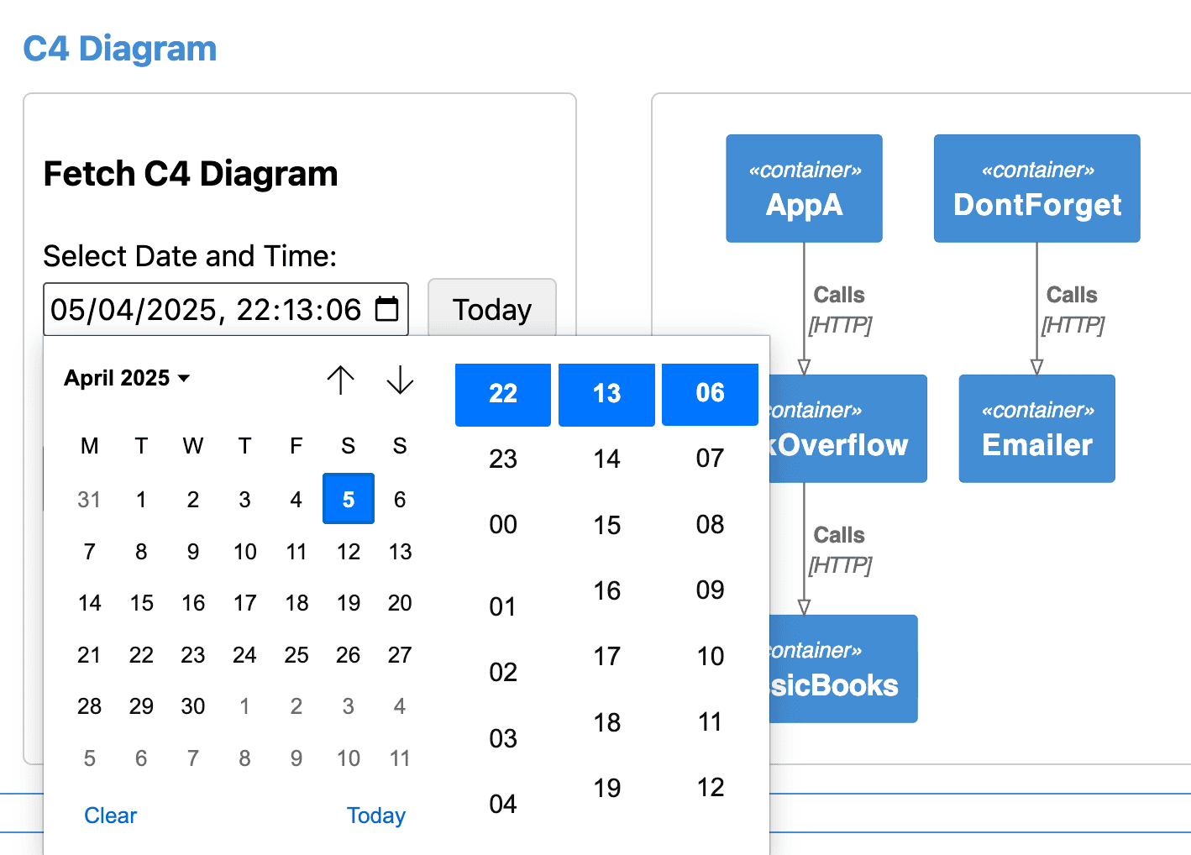This screenshot has width=1191, height=855.
Task: Select day 30 in the calendar
Action: [x=192, y=706]
